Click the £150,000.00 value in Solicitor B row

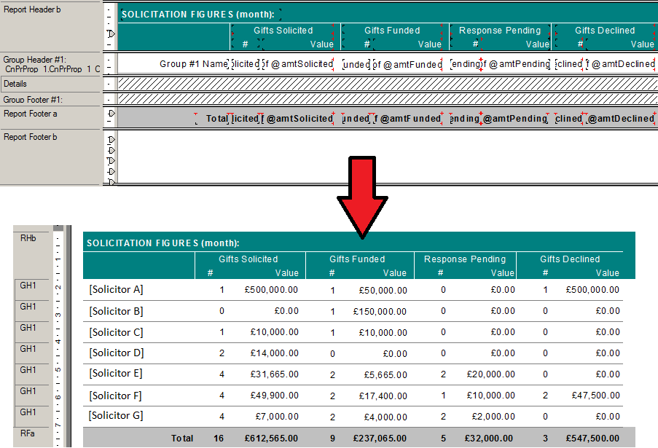380,312
